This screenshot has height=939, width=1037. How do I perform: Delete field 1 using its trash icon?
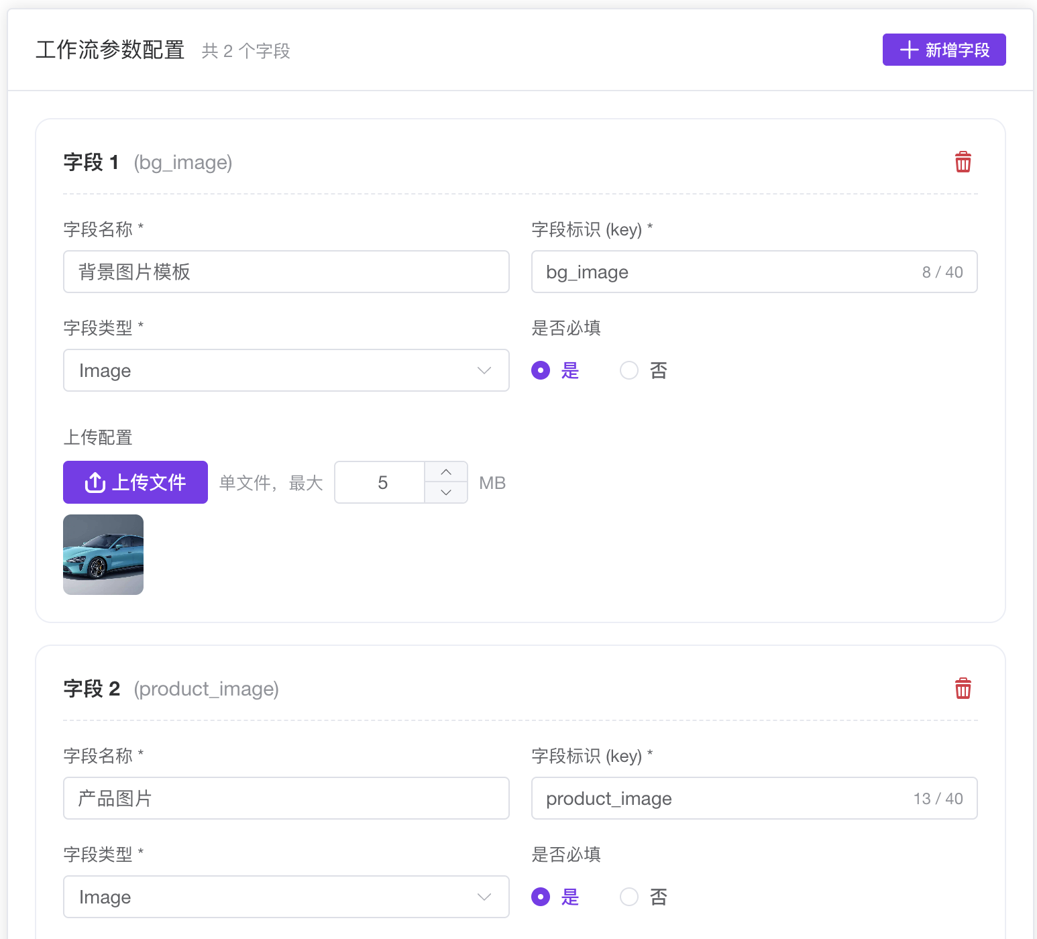click(963, 162)
